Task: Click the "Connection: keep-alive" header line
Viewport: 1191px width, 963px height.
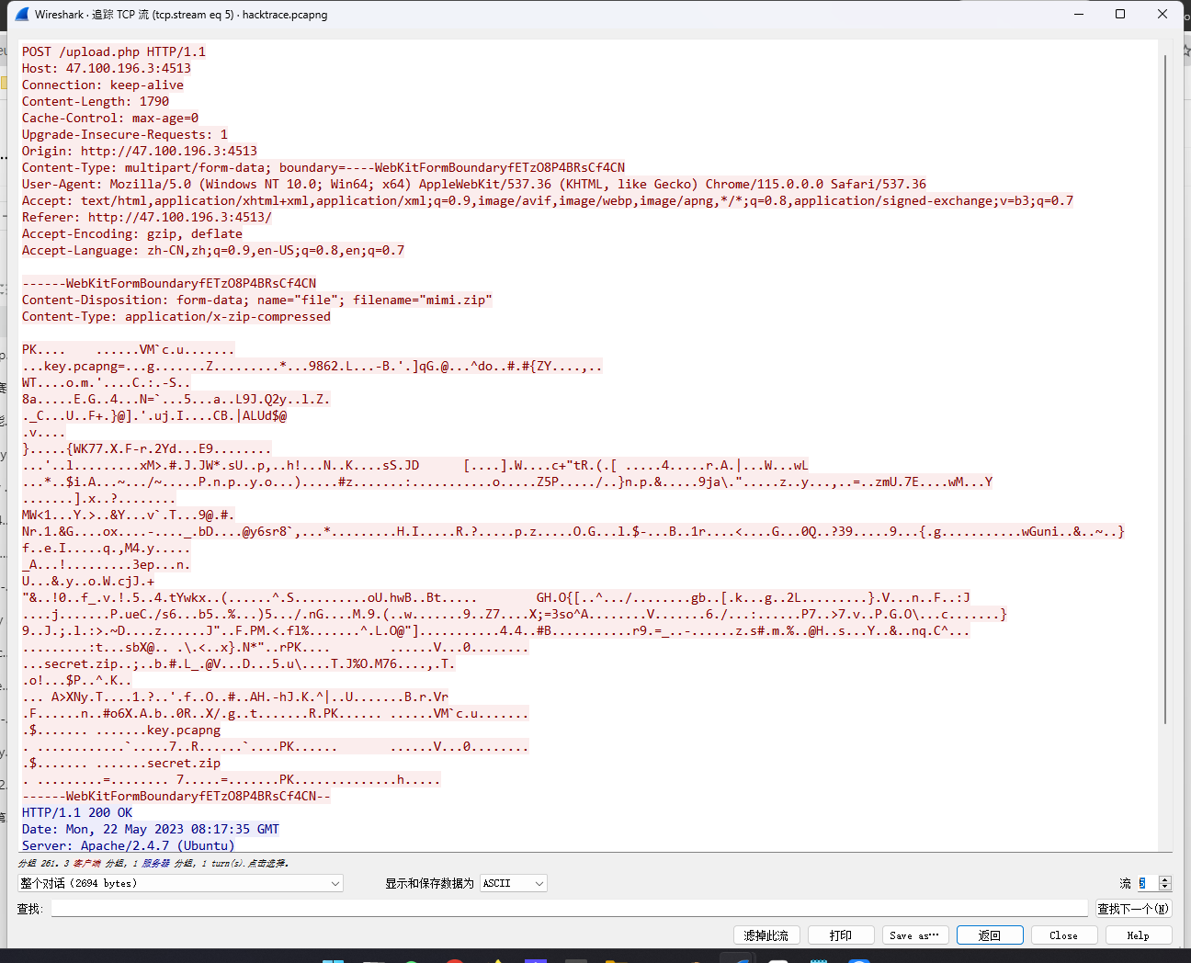Action: click(x=103, y=85)
